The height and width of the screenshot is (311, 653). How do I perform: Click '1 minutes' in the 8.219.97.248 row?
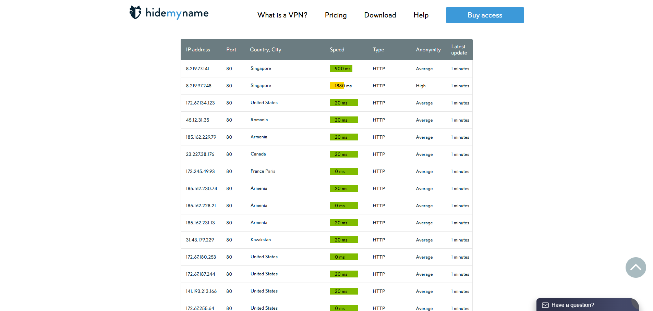coord(460,86)
